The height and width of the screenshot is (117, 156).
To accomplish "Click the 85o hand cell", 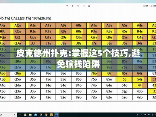I will click(79, 79).
